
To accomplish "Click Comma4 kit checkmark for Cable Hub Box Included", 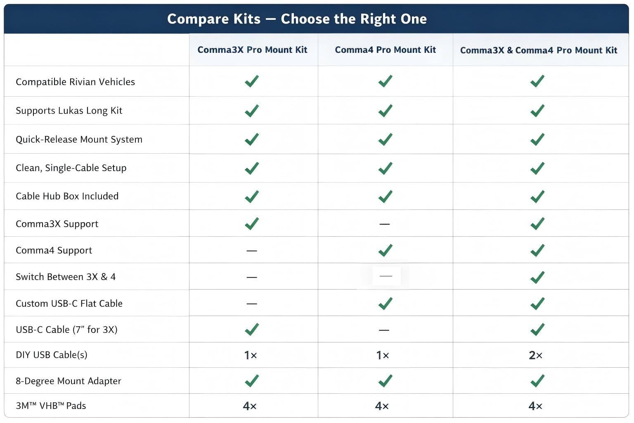I will (x=385, y=196).
